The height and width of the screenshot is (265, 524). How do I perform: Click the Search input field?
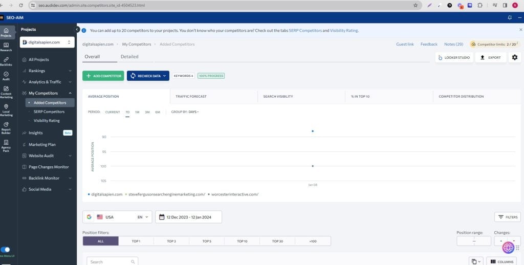click(x=112, y=261)
